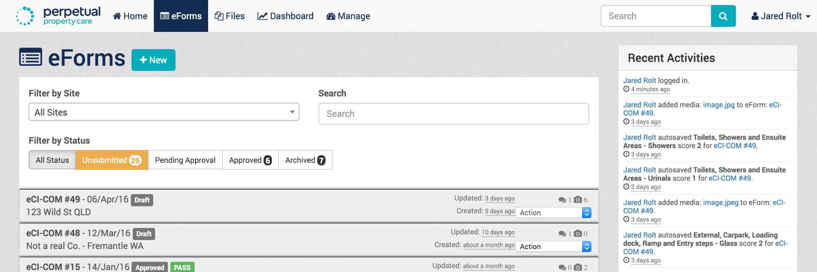
Task: Open the image.jpg media link
Action: 719,105
